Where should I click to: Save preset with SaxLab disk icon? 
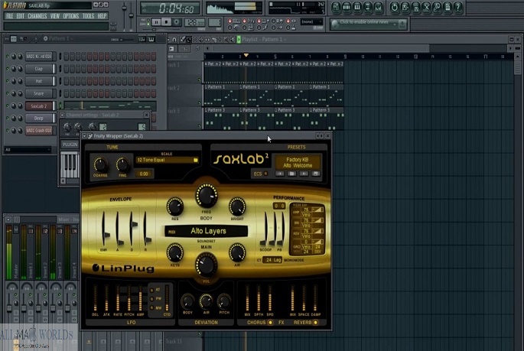(315, 174)
